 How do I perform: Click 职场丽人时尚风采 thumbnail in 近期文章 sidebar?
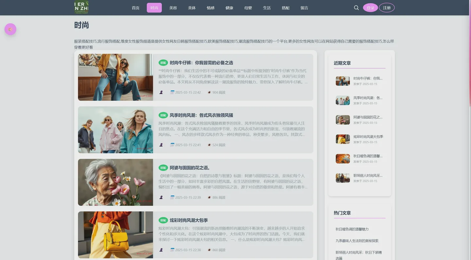pyautogui.click(x=342, y=178)
